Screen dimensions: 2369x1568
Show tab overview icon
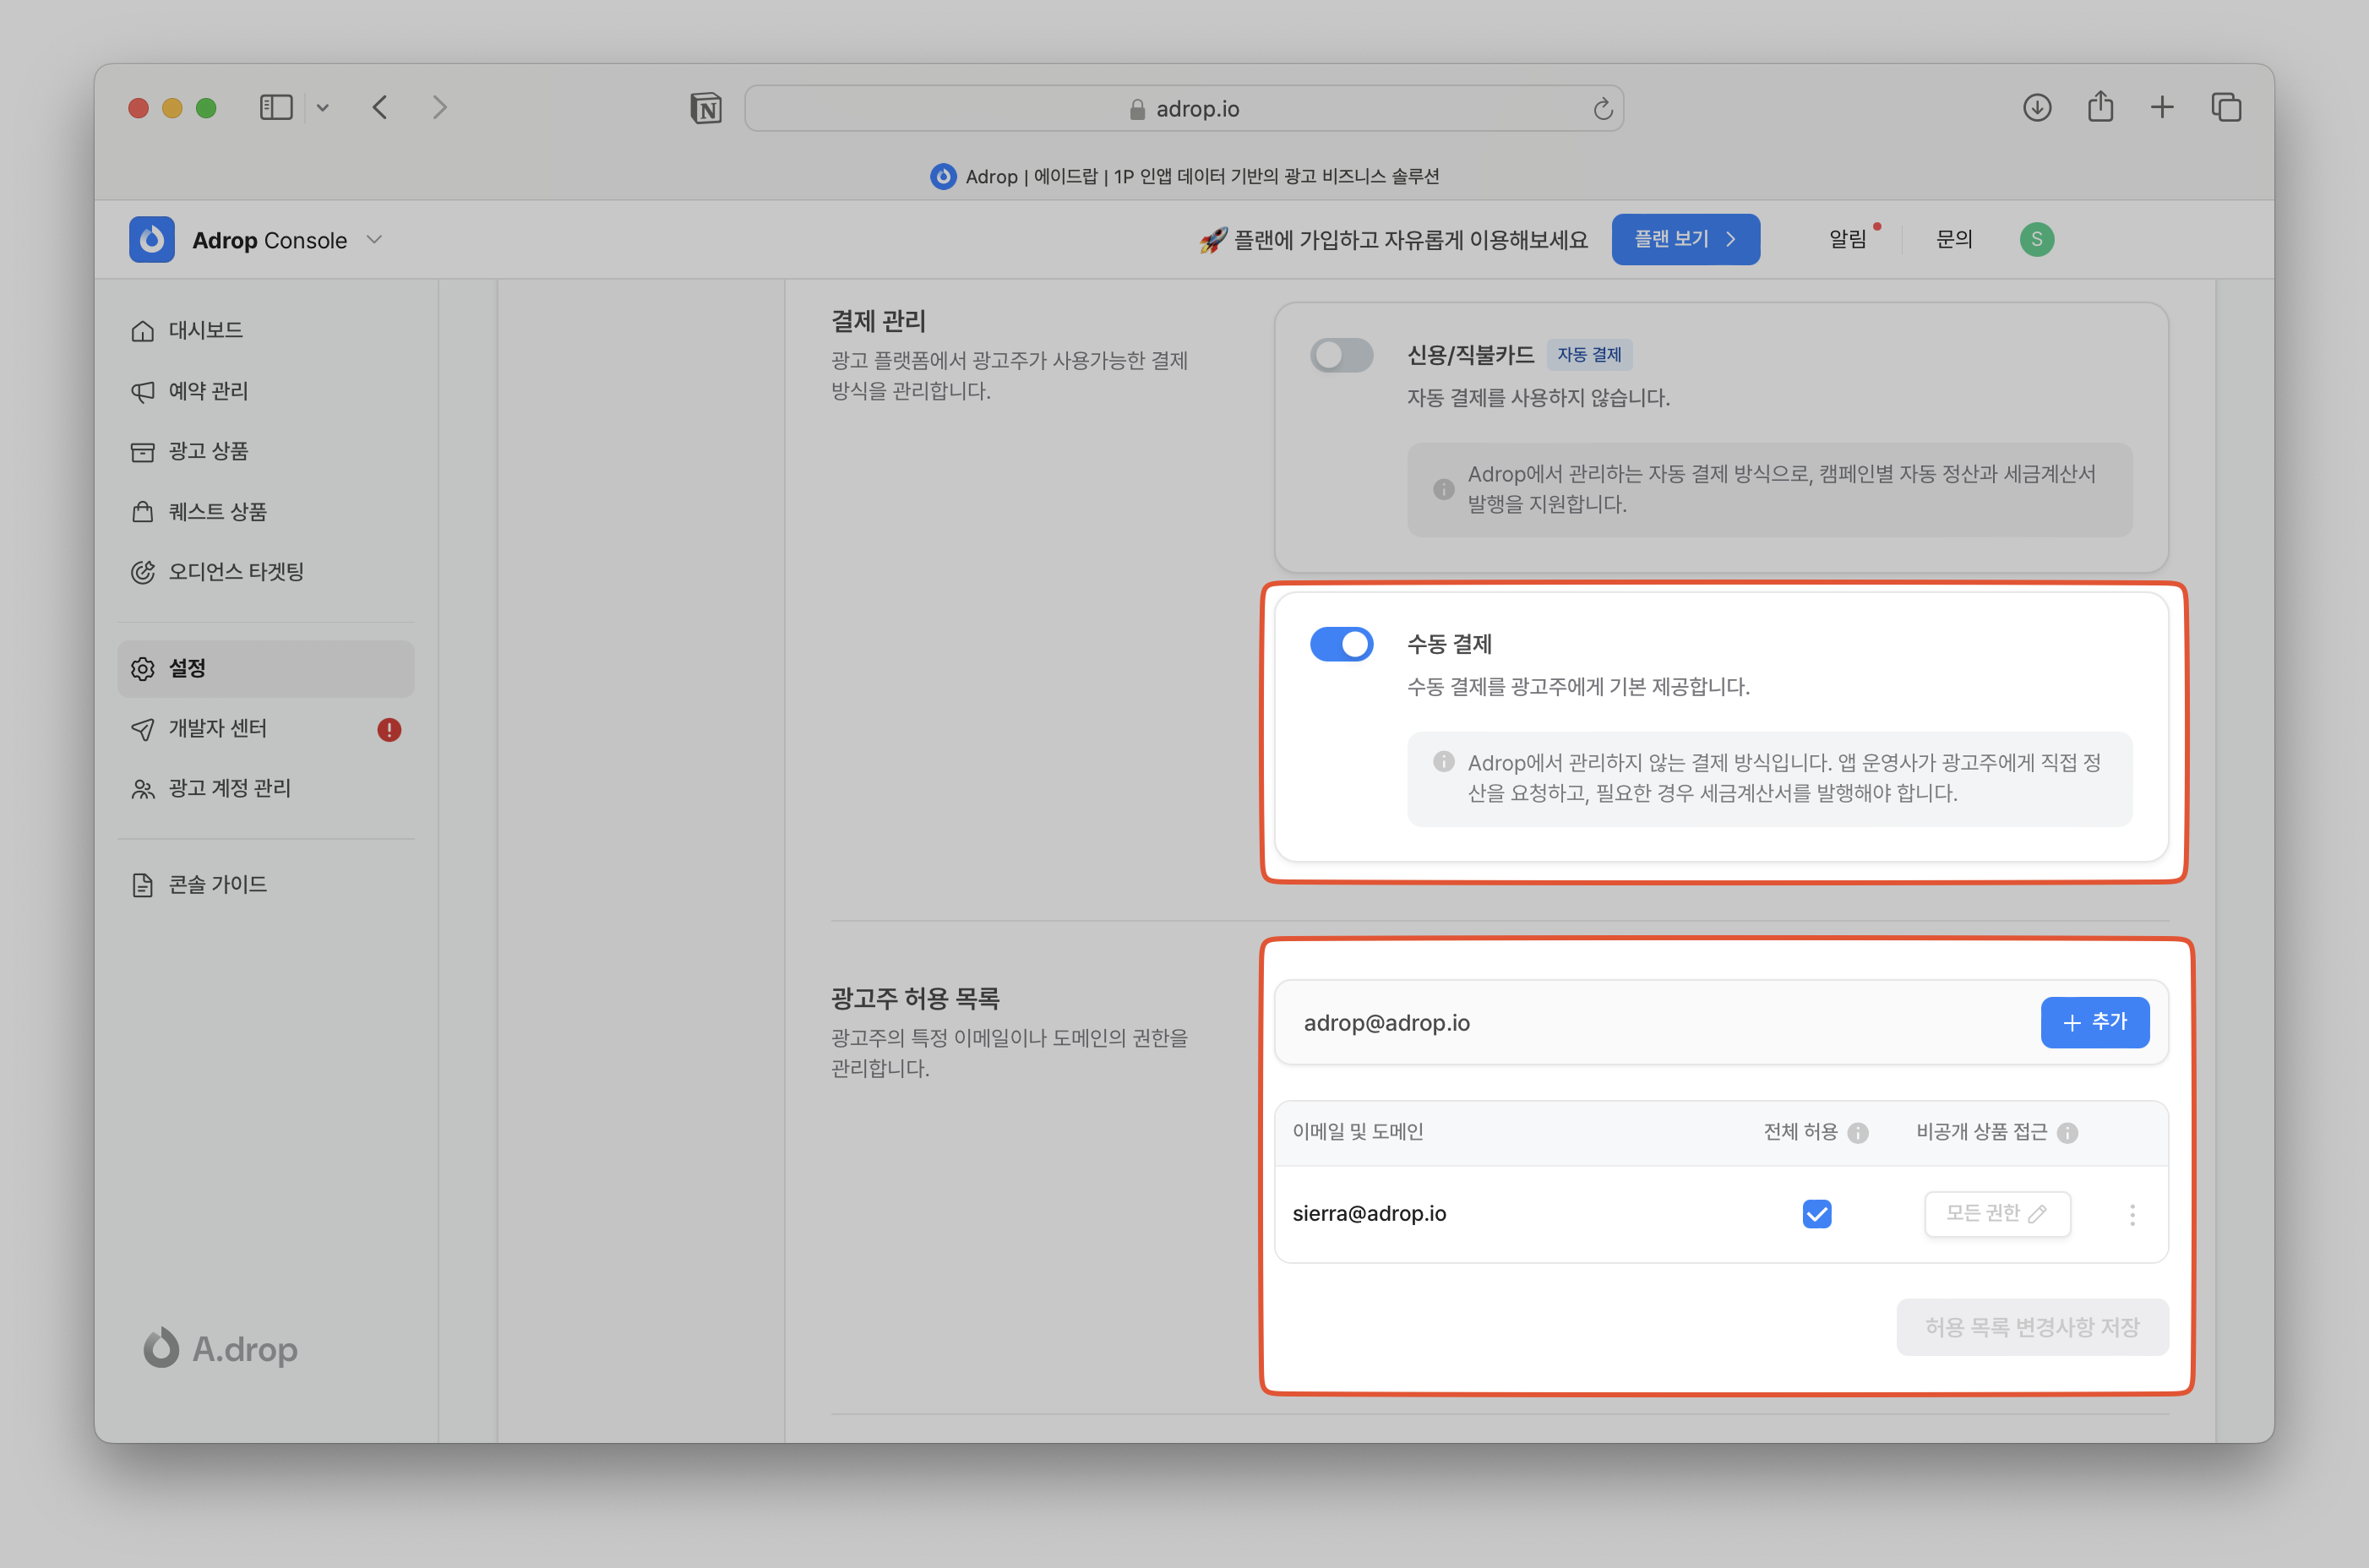click(2226, 108)
